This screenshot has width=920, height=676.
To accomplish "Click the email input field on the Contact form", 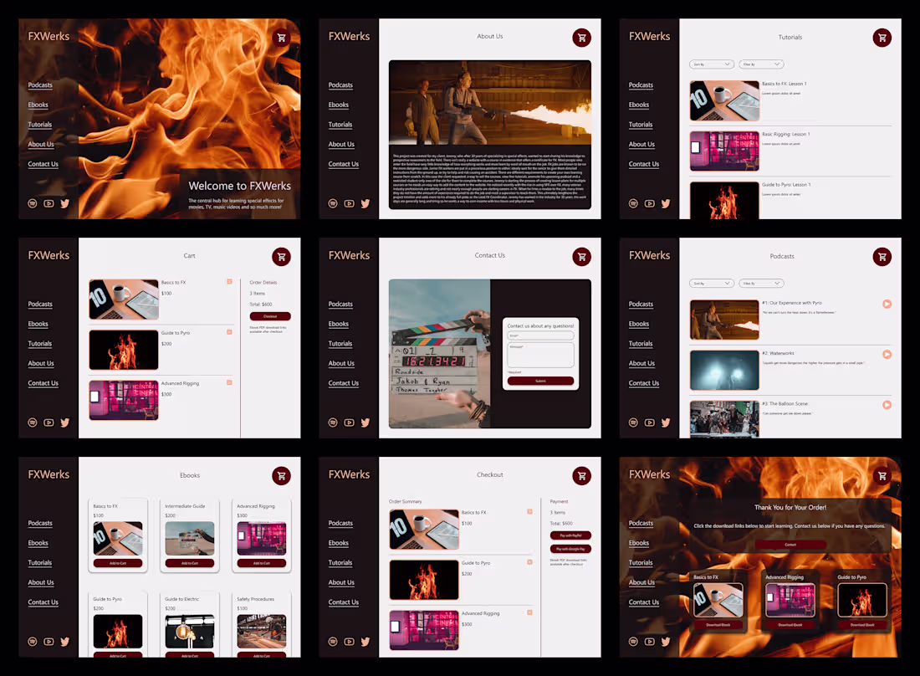I will (x=541, y=335).
